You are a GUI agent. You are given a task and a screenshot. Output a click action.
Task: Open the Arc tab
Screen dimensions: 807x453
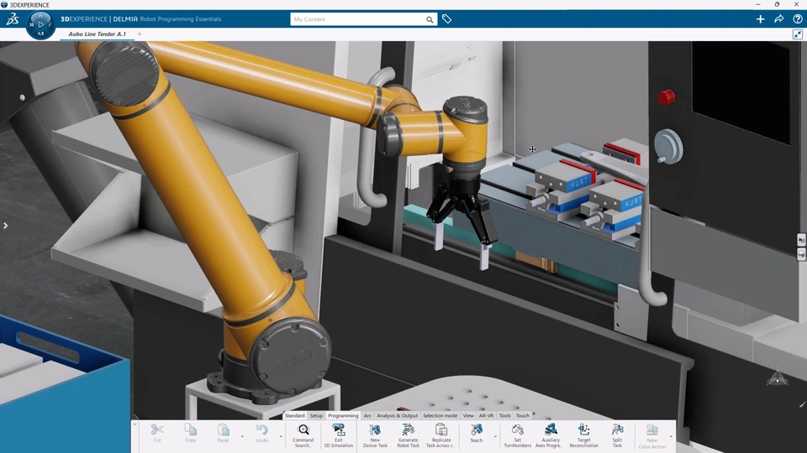pos(367,415)
